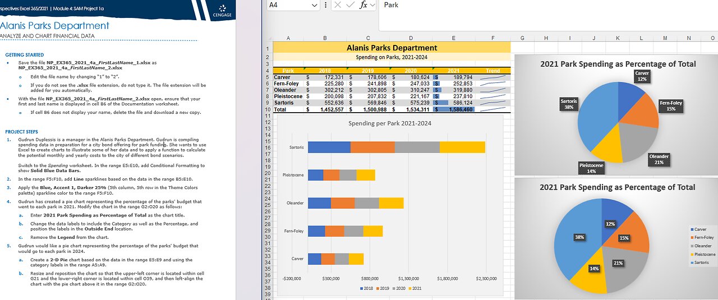Expand the function dropdown chevron next to fx
Image resolution: width=718 pixels, height=300 pixels.
pos(372,4)
